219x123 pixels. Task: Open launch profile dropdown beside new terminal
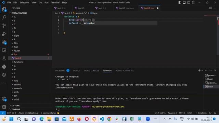click(x=202, y=71)
